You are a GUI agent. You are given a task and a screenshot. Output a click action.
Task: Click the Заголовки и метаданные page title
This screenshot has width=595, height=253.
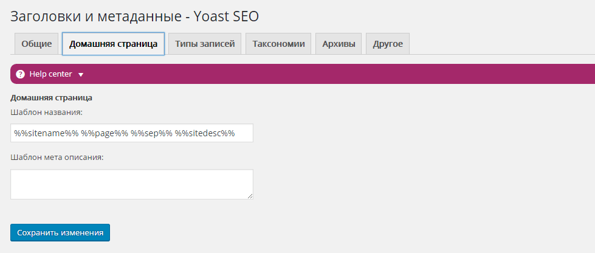(x=134, y=16)
